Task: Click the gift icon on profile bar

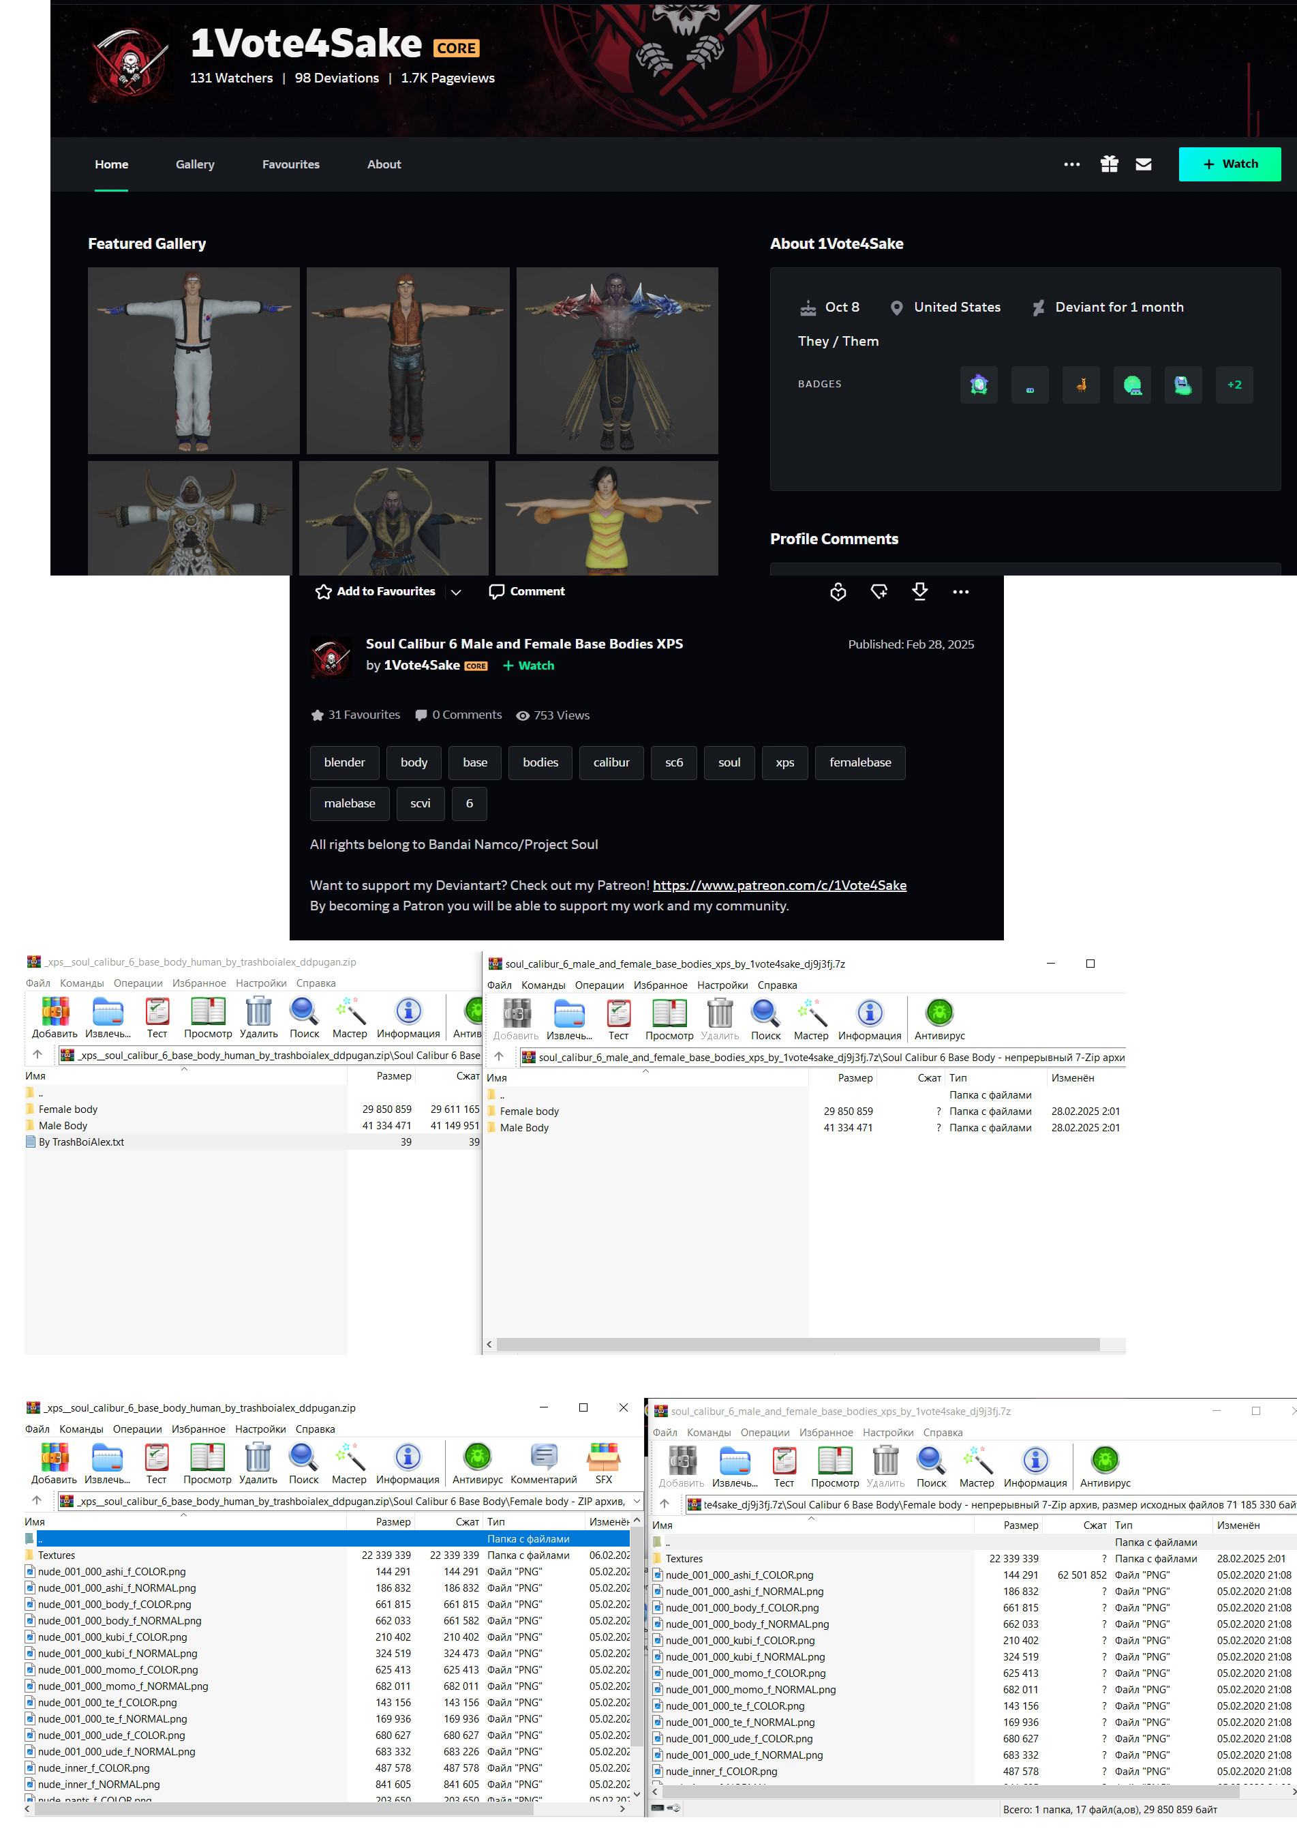Action: pyautogui.click(x=1110, y=164)
